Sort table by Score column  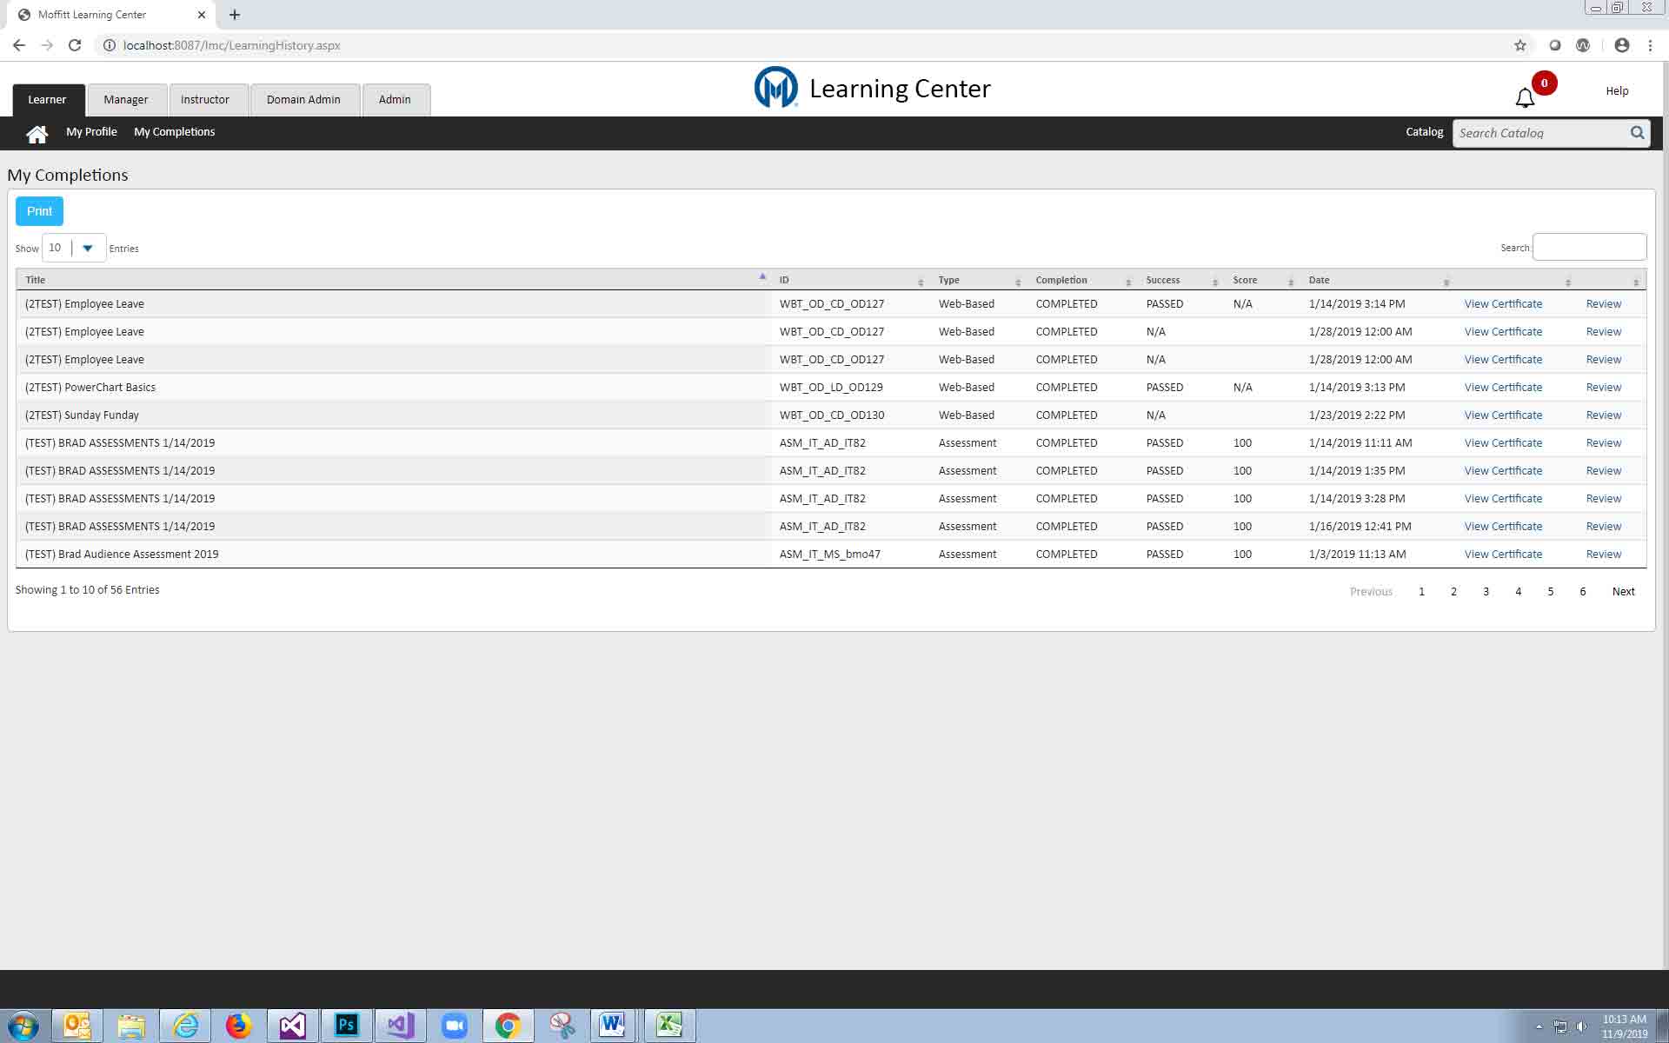point(1245,280)
